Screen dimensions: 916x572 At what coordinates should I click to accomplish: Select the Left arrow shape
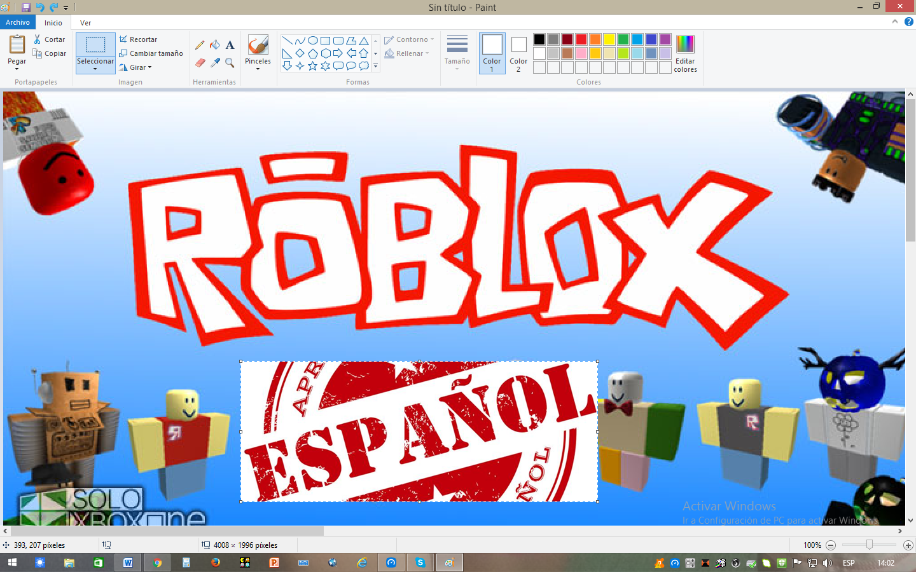click(x=350, y=53)
